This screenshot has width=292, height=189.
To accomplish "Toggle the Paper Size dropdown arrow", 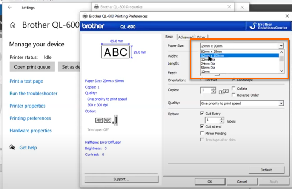I will point(281,46).
